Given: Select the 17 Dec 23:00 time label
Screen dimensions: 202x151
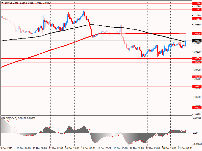Looking at the screenshot, I should click(153, 148).
